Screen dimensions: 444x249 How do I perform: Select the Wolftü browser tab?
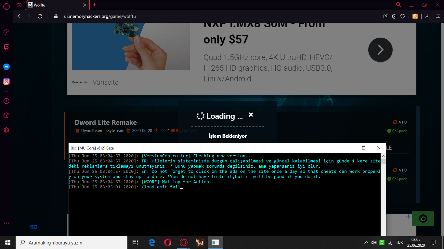coord(57,5)
